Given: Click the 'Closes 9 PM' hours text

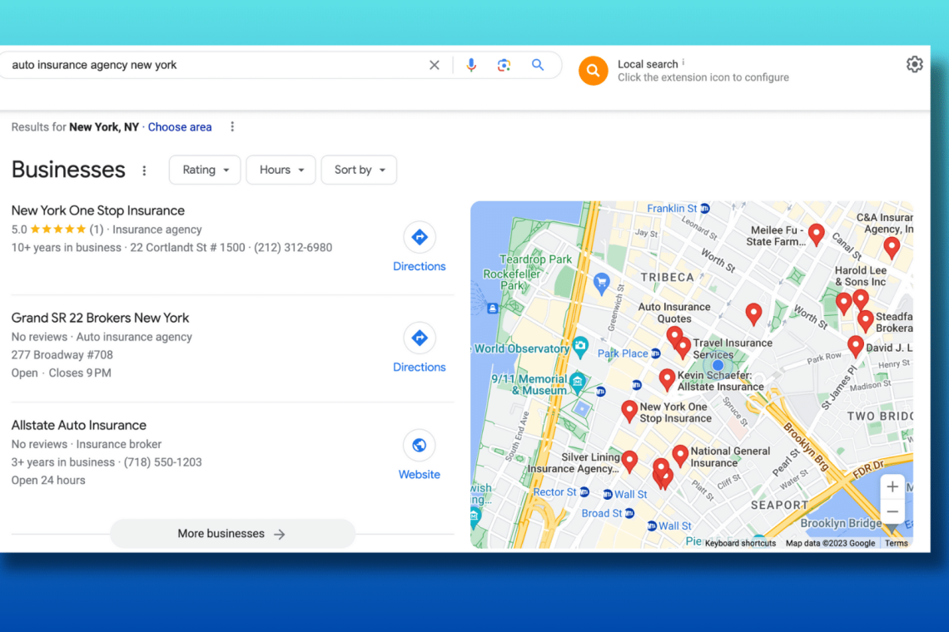Looking at the screenshot, I should [x=80, y=373].
